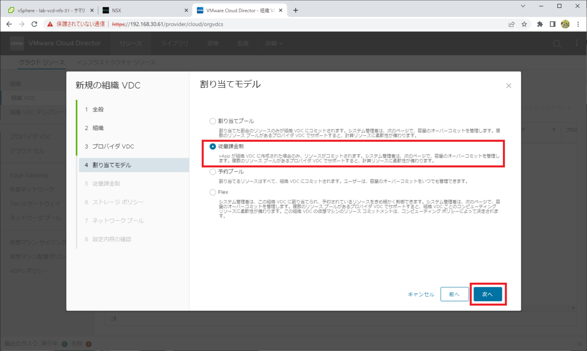Reload the page
Screen dimensions: 587x351
pyautogui.click(x=34, y=24)
